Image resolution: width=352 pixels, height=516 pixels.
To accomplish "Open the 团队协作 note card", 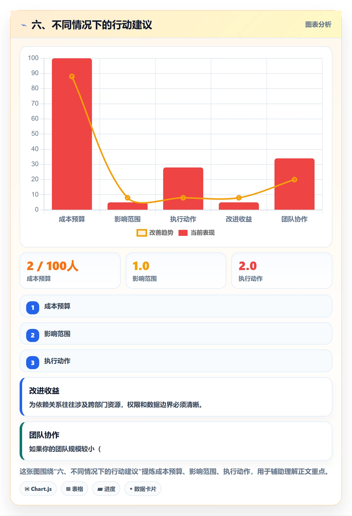I will click(176, 441).
